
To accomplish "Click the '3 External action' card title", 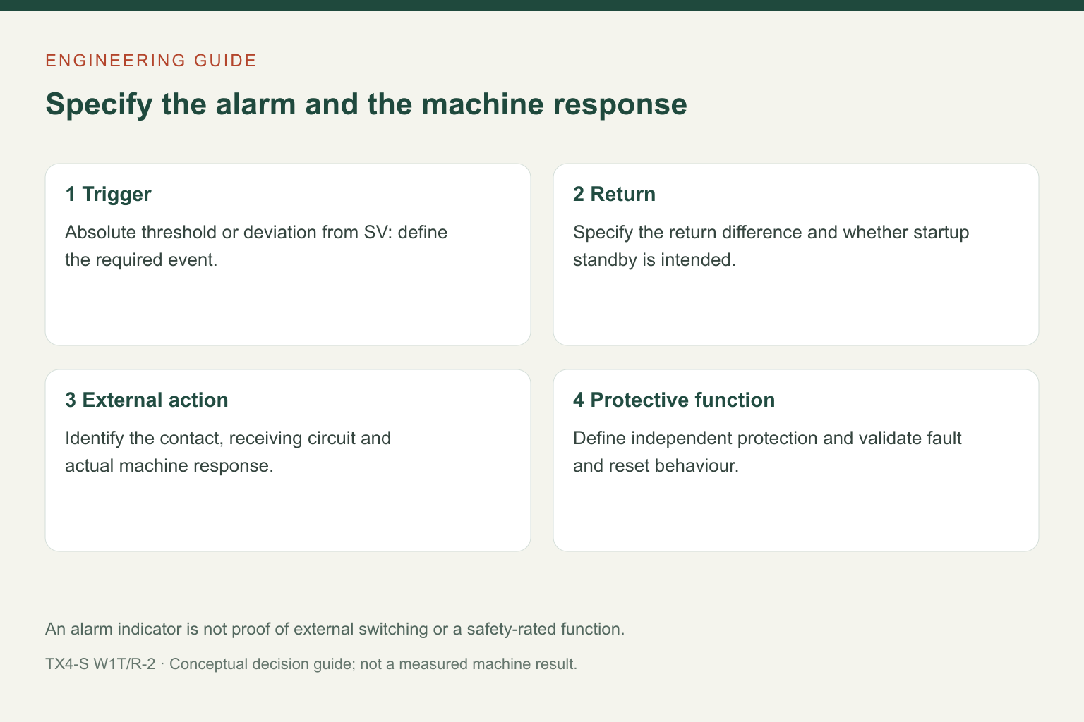I will tap(147, 400).
